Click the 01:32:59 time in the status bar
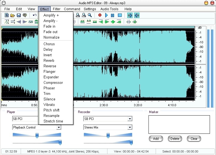Viewport: 216px width, 155px height. click(x=11, y=151)
